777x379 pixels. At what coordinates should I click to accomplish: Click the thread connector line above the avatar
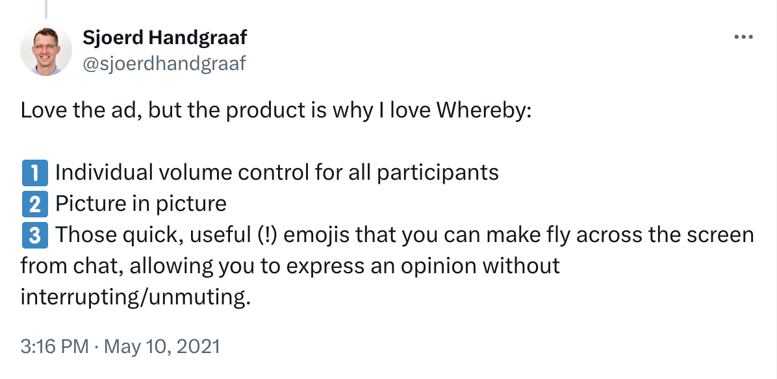46,8
